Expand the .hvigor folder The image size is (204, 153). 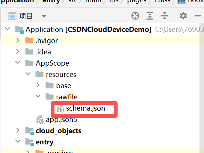tap(18, 40)
